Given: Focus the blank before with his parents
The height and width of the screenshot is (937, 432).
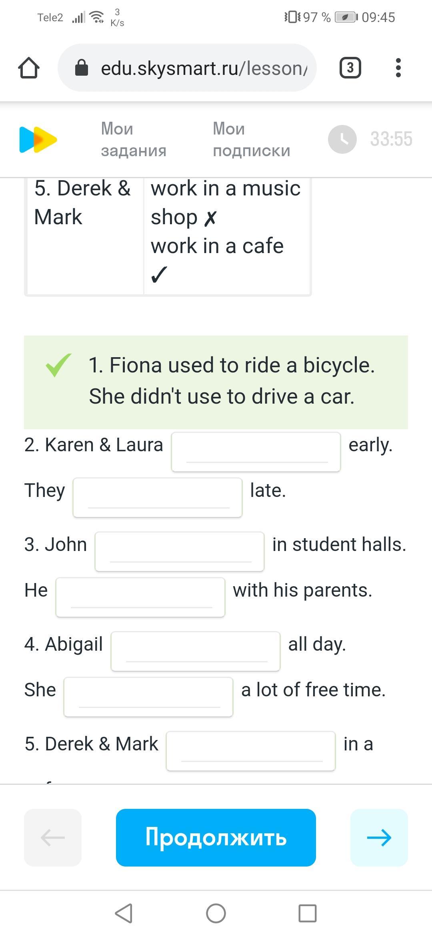Looking at the screenshot, I should 140,597.
